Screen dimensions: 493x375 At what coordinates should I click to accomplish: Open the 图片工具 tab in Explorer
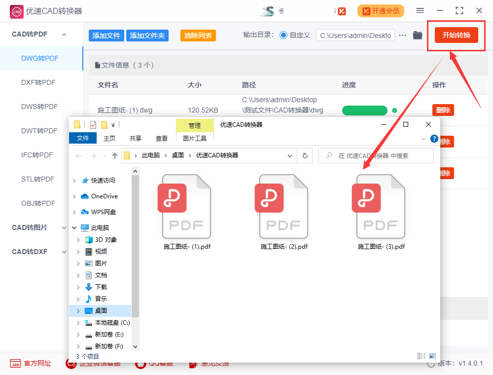coord(195,139)
